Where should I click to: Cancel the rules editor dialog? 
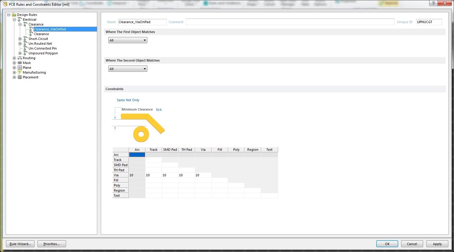[412, 244]
